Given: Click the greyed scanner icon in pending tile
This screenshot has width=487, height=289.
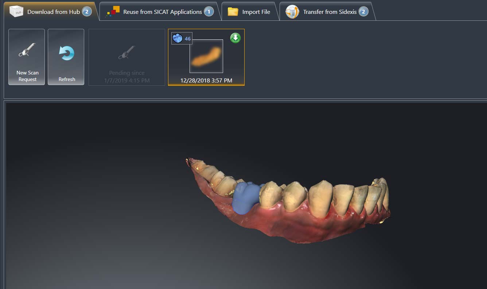Looking at the screenshot, I should coord(127,53).
